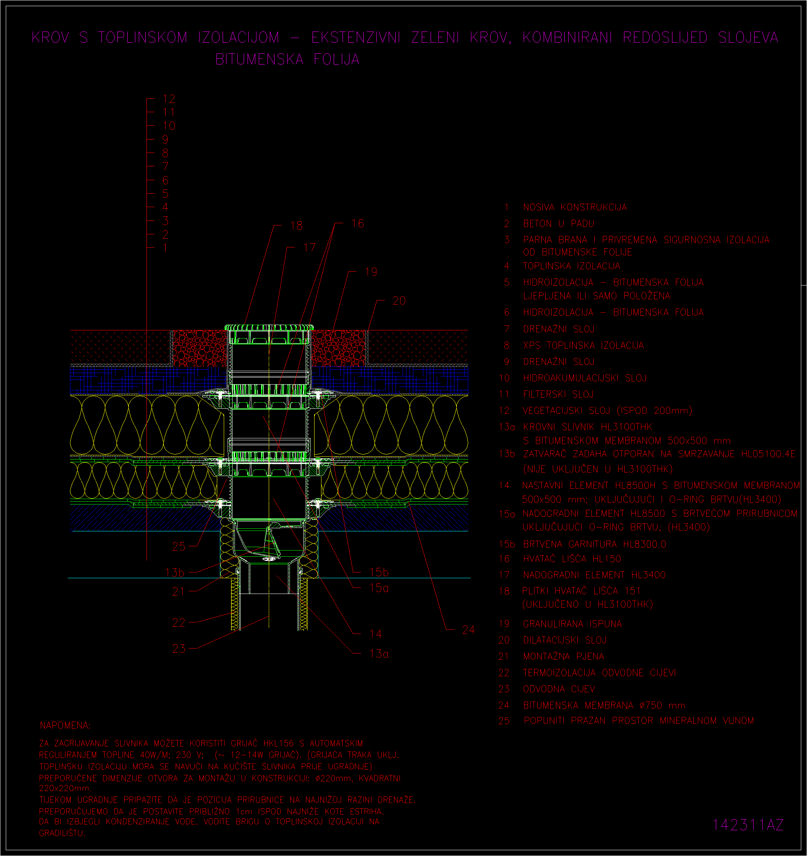807x856 pixels.
Task: Select legend entry '2 BETON U PADU'
Action: (x=549, y=224)
